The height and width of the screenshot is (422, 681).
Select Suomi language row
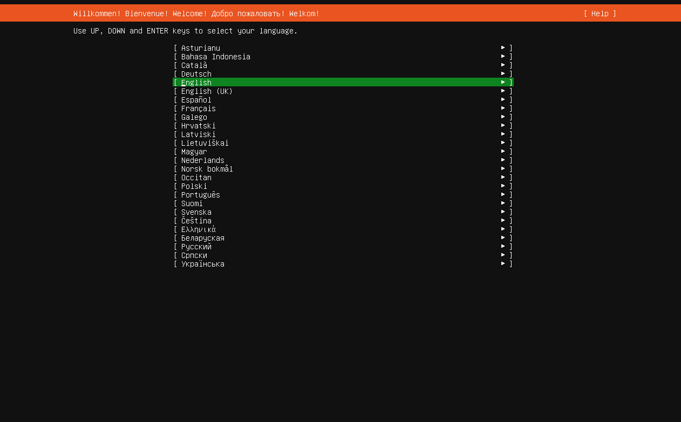343,203
